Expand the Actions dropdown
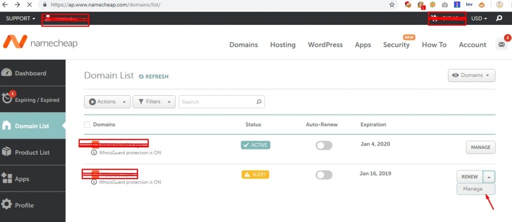Viewport: 512px width, 222px height. coord(107,102)
